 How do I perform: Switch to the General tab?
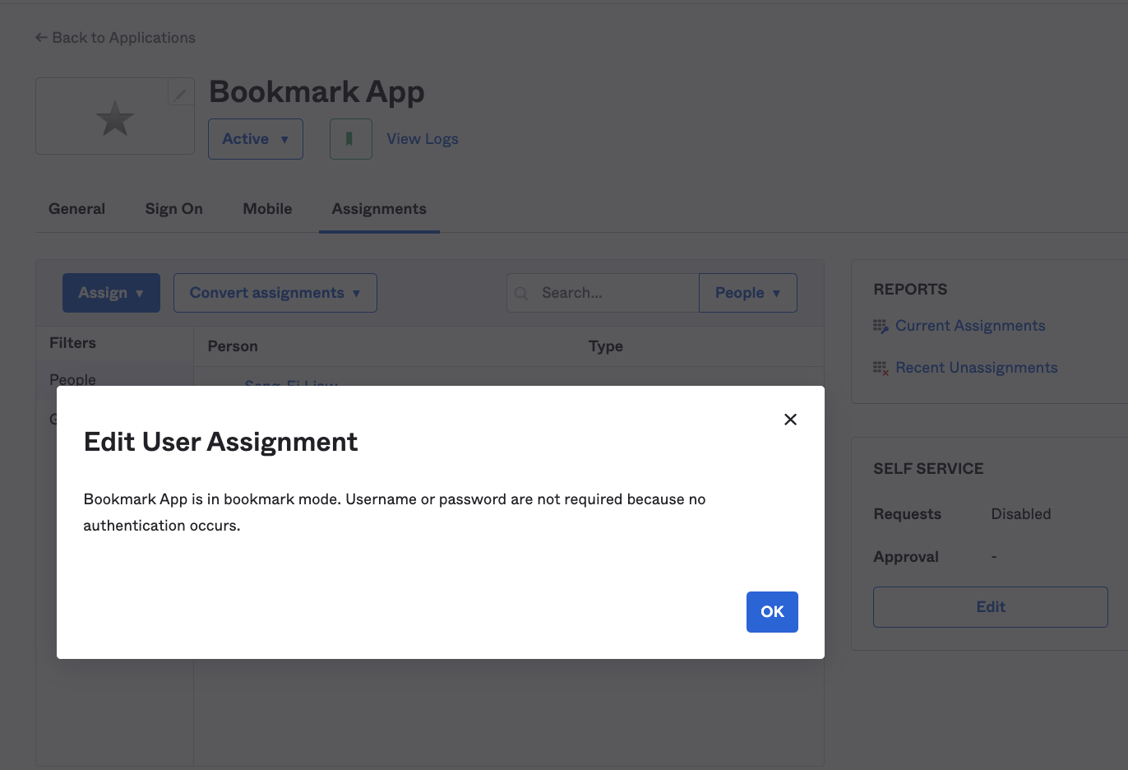click(76, 208)
